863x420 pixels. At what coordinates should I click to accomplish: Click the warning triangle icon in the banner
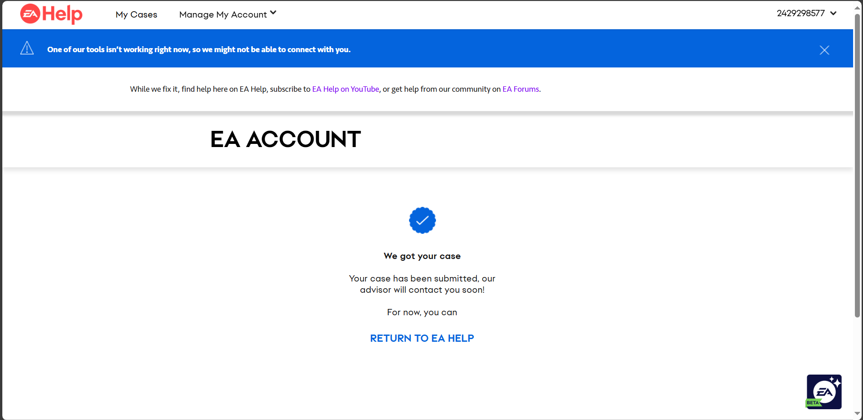(x=27, y=49)
